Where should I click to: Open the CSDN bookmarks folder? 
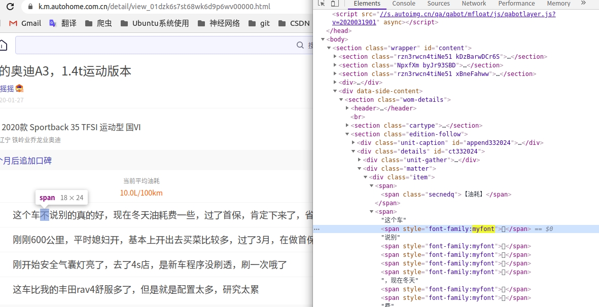pos(299,23)
